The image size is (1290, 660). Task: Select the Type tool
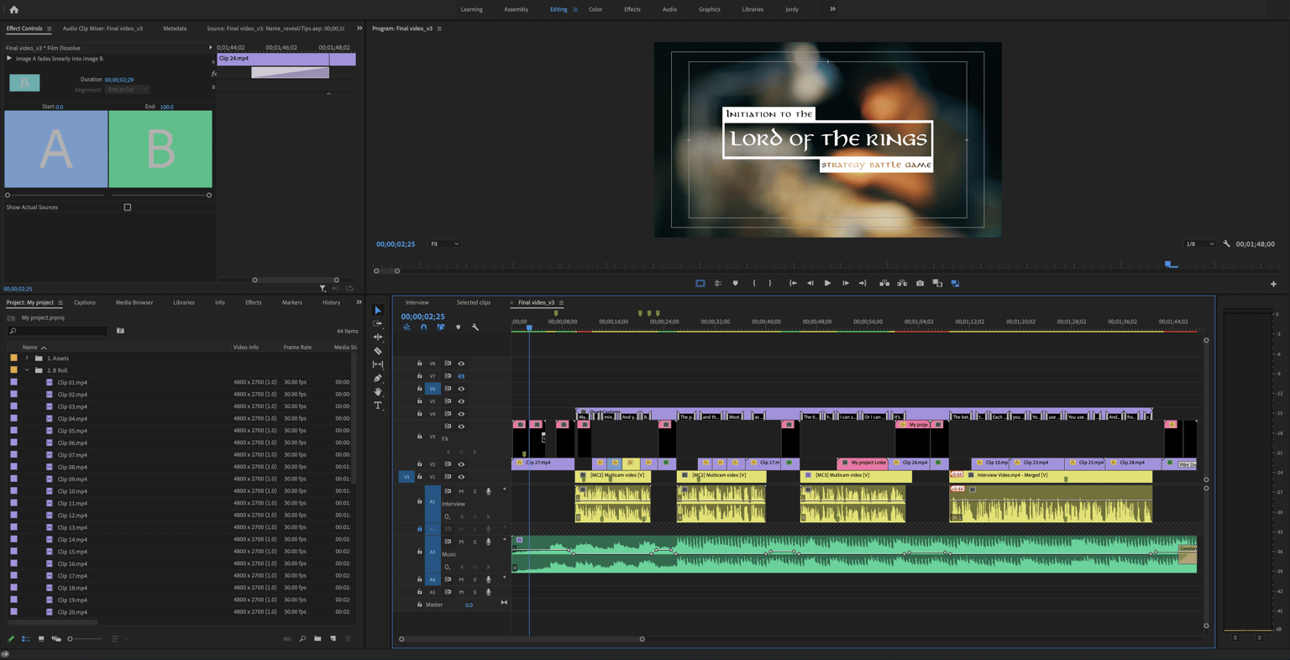pyautogui.click(x=378, y=406)
